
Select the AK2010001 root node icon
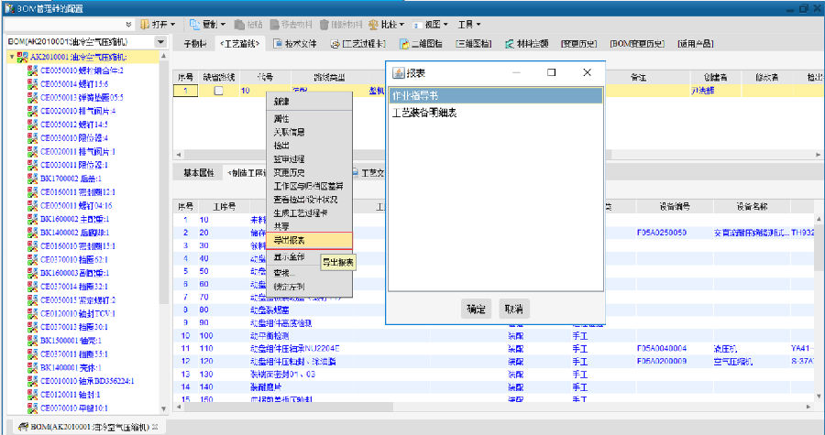[22, 57]
